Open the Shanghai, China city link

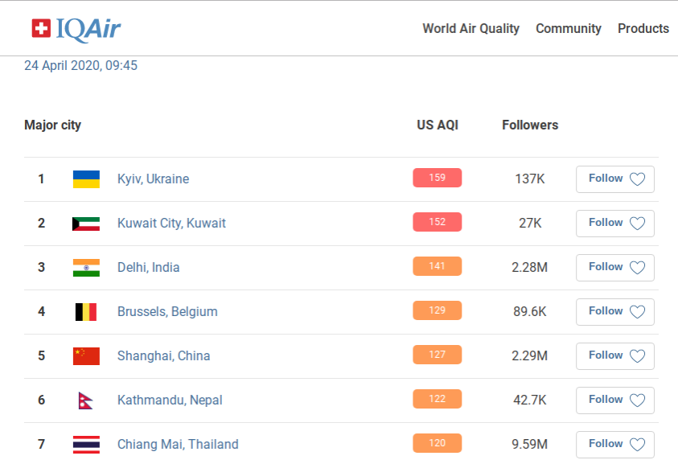[x=163, y=355]
